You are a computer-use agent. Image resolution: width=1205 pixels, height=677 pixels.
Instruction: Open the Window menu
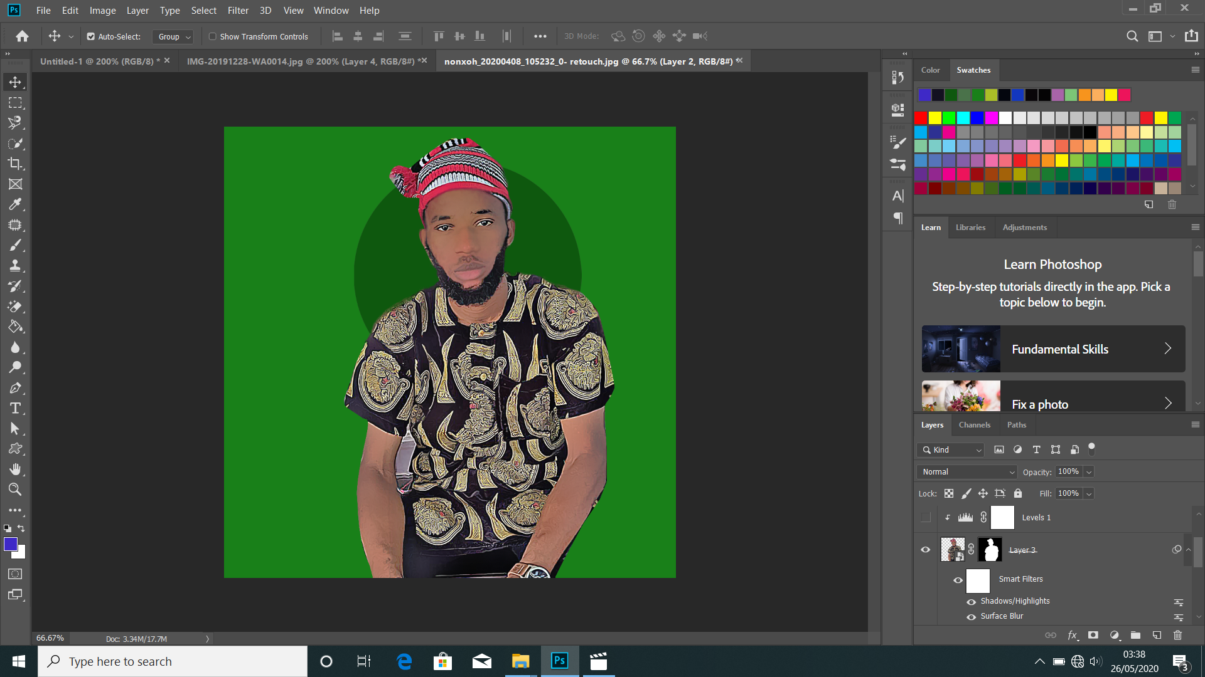pos(331,10)
